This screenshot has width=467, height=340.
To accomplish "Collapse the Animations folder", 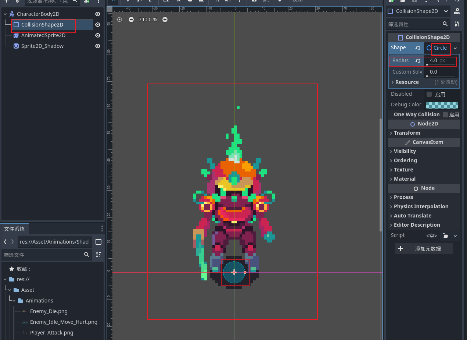I will click(x=14, y=301).
